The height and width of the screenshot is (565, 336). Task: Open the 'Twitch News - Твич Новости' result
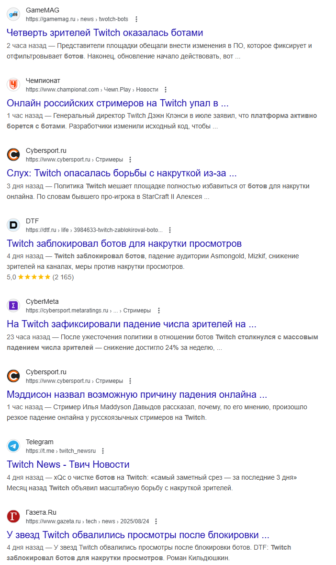[68, 464]
